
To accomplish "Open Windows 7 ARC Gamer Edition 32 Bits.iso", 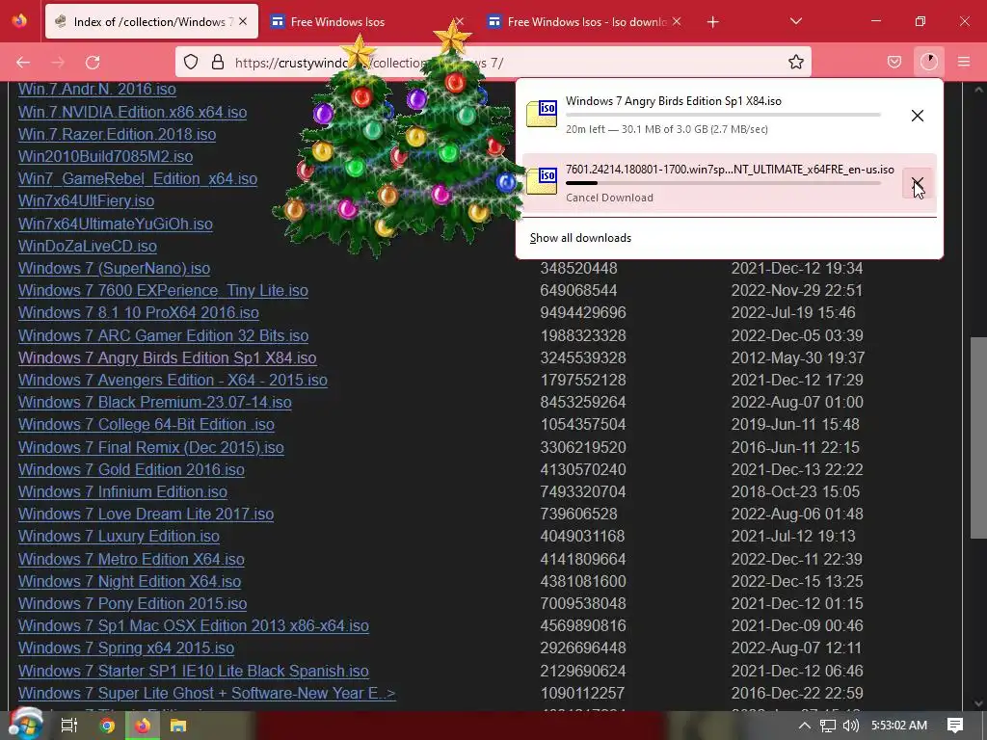I will [x=163, y=335].
